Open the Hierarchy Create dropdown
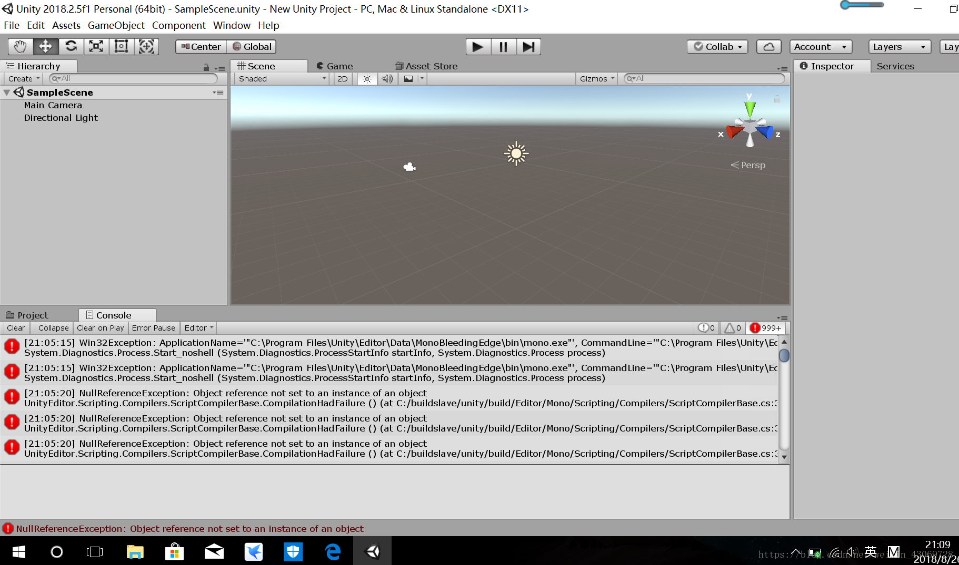 [24, 79]
